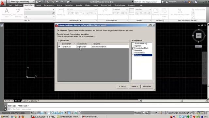Open the AutoCAD application menu logo button

tap(3, 3)
